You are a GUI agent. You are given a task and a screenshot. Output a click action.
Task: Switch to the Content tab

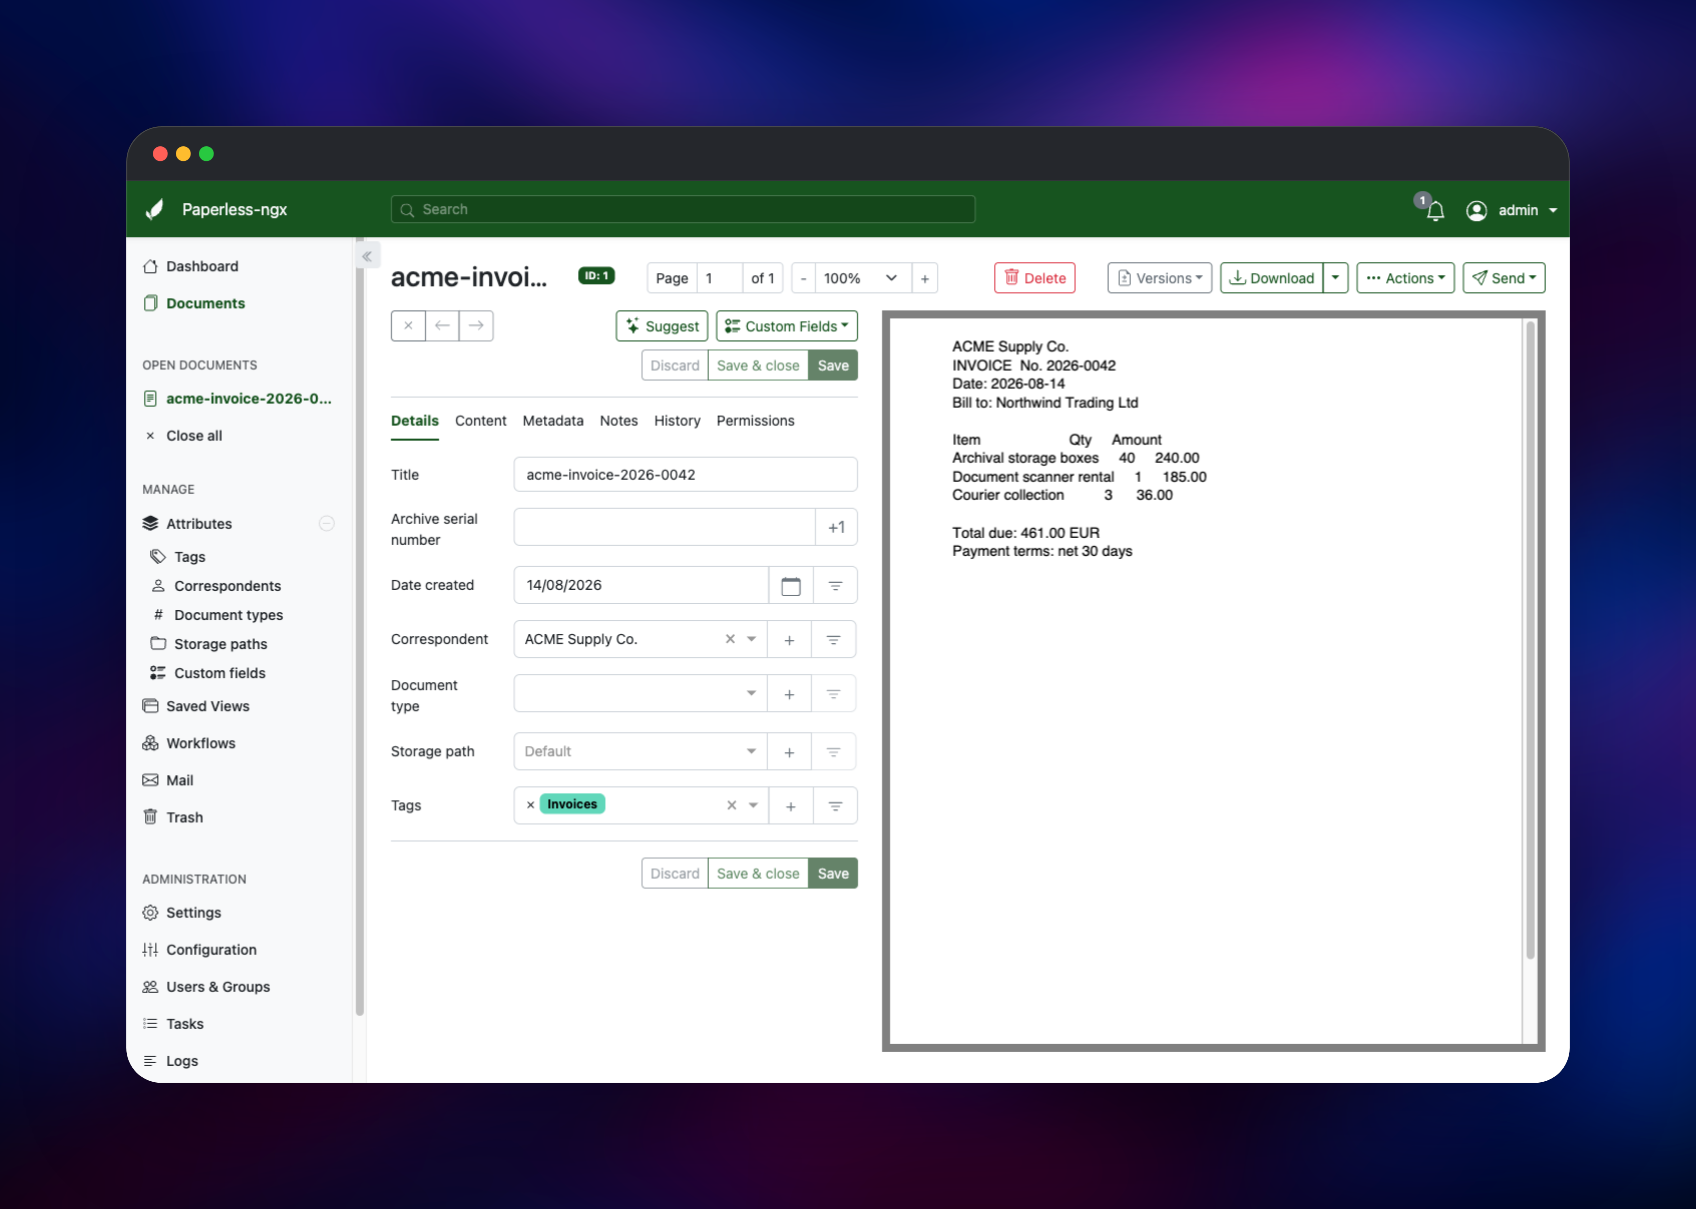pyautogui.click(x=480, y=421)
